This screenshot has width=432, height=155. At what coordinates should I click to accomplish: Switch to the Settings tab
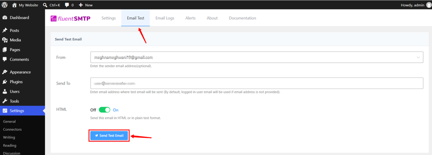108,18
